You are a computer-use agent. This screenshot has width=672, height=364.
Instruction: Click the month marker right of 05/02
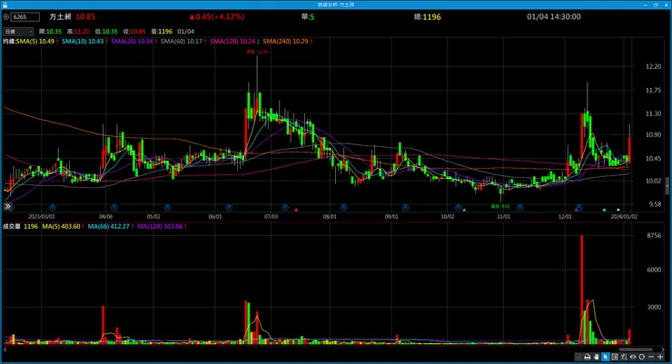point(167,207)
